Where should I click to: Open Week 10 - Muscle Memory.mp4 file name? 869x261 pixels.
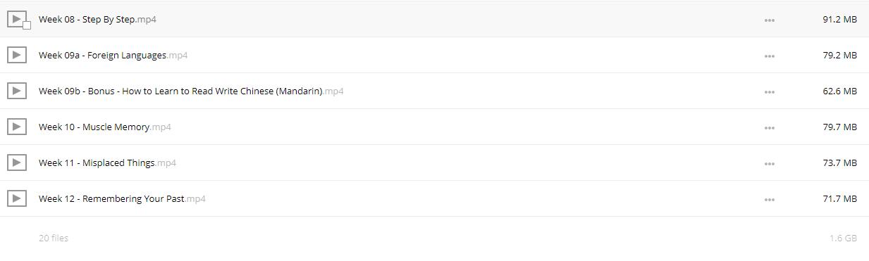[105, 127]
